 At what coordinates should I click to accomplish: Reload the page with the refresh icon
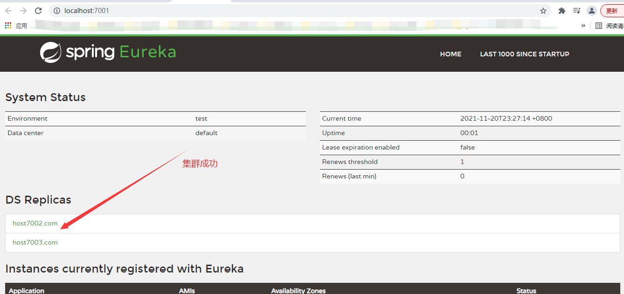[38, 11]
